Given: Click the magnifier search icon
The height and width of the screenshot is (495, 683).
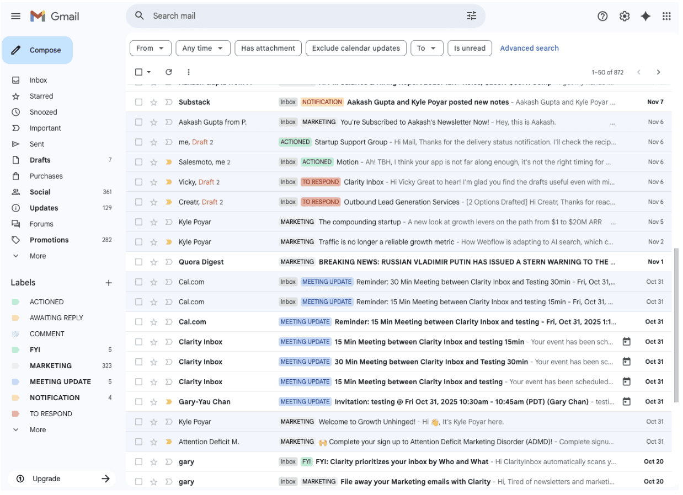Looking at the screenshot, I should tap(140, 16).
